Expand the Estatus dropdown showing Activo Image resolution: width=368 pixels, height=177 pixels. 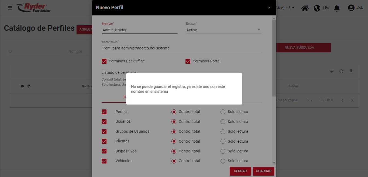point(223,30)
